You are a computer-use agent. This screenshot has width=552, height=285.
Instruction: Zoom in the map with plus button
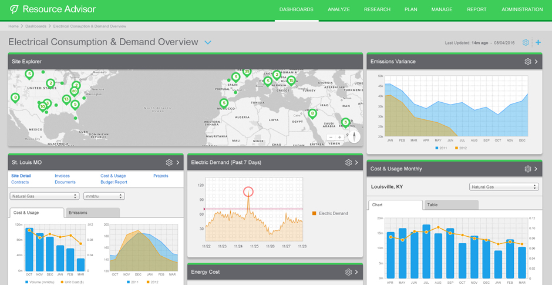[339, 138]
